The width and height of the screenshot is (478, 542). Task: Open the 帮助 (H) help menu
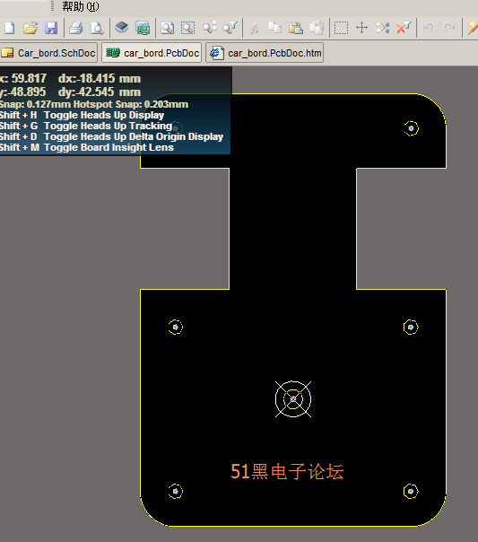coord(81,6)
